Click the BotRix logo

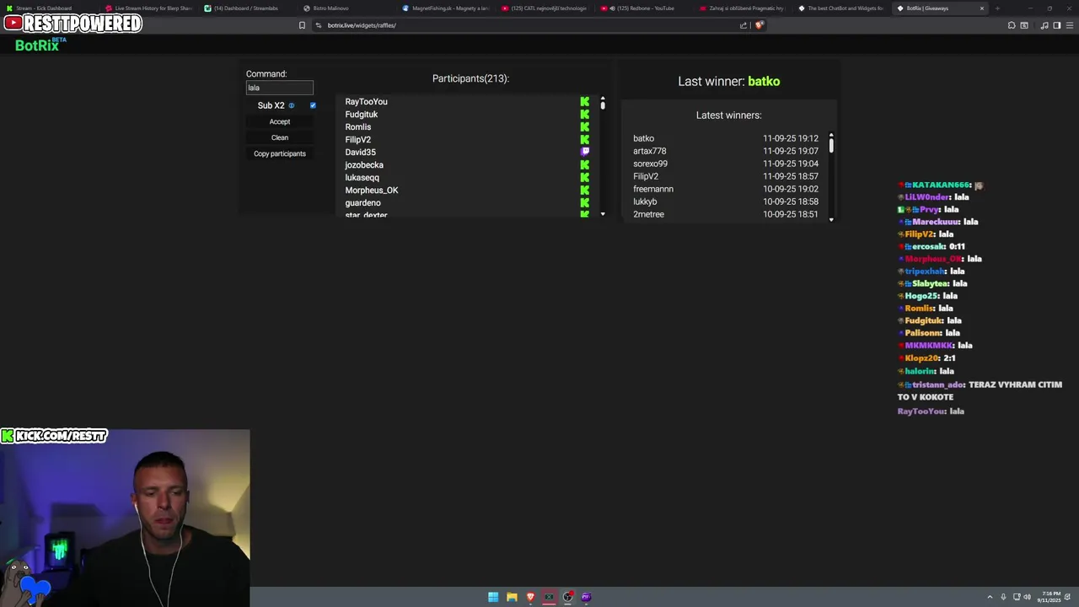point(40,45)
